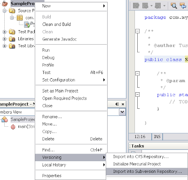Minimize the Navigator panel
This screenshot has height=180, width=188.
pos(117,104)
